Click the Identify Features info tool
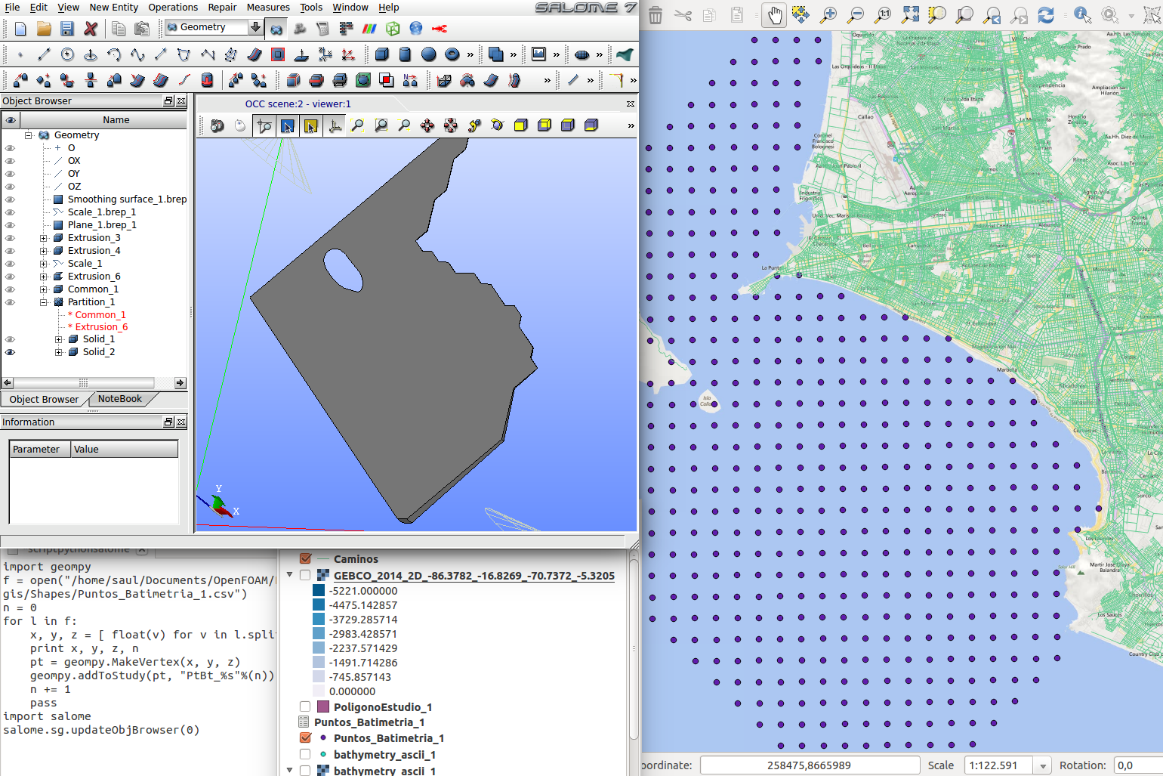The height and width of the screenshot is (776, 1163). pos(1082,15)
